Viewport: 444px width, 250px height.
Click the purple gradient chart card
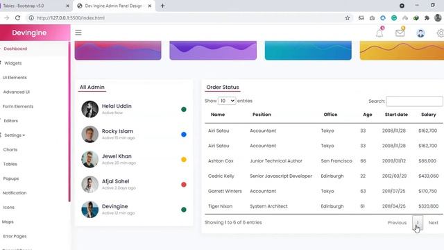pos(213,51)
